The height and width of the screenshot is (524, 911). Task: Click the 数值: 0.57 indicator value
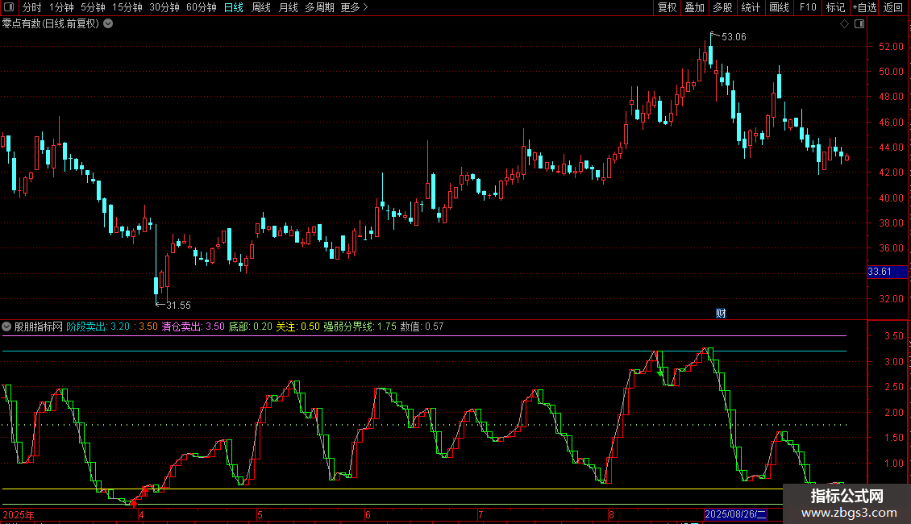point(422,326)
